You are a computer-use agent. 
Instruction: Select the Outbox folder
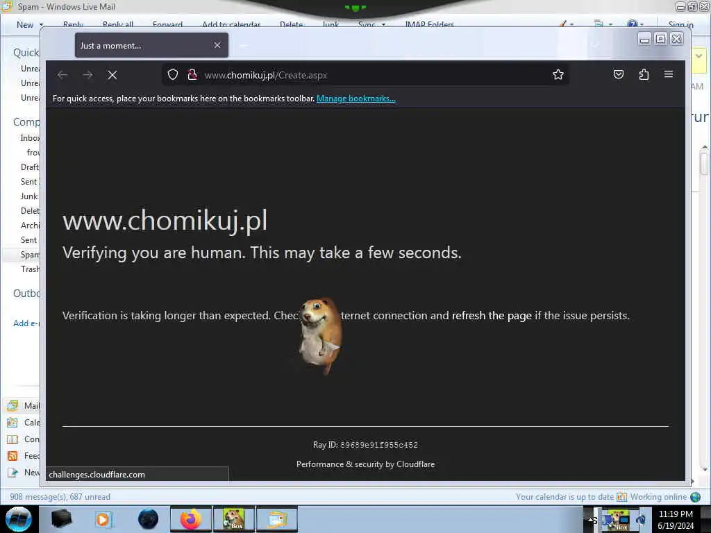tap(26, 294)
